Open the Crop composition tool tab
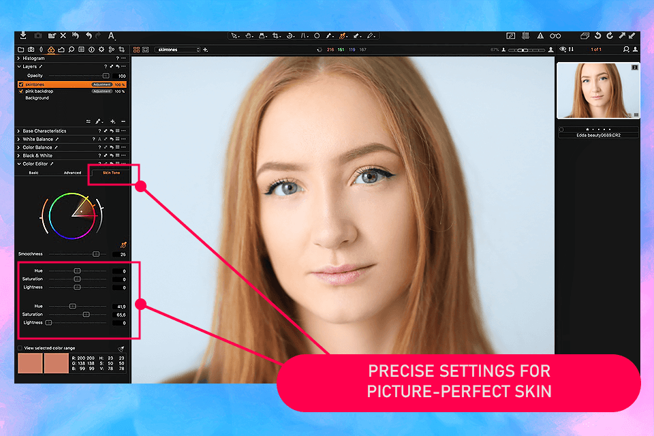Viewport: 654px width, 436px height. click(x=122, y=50)
